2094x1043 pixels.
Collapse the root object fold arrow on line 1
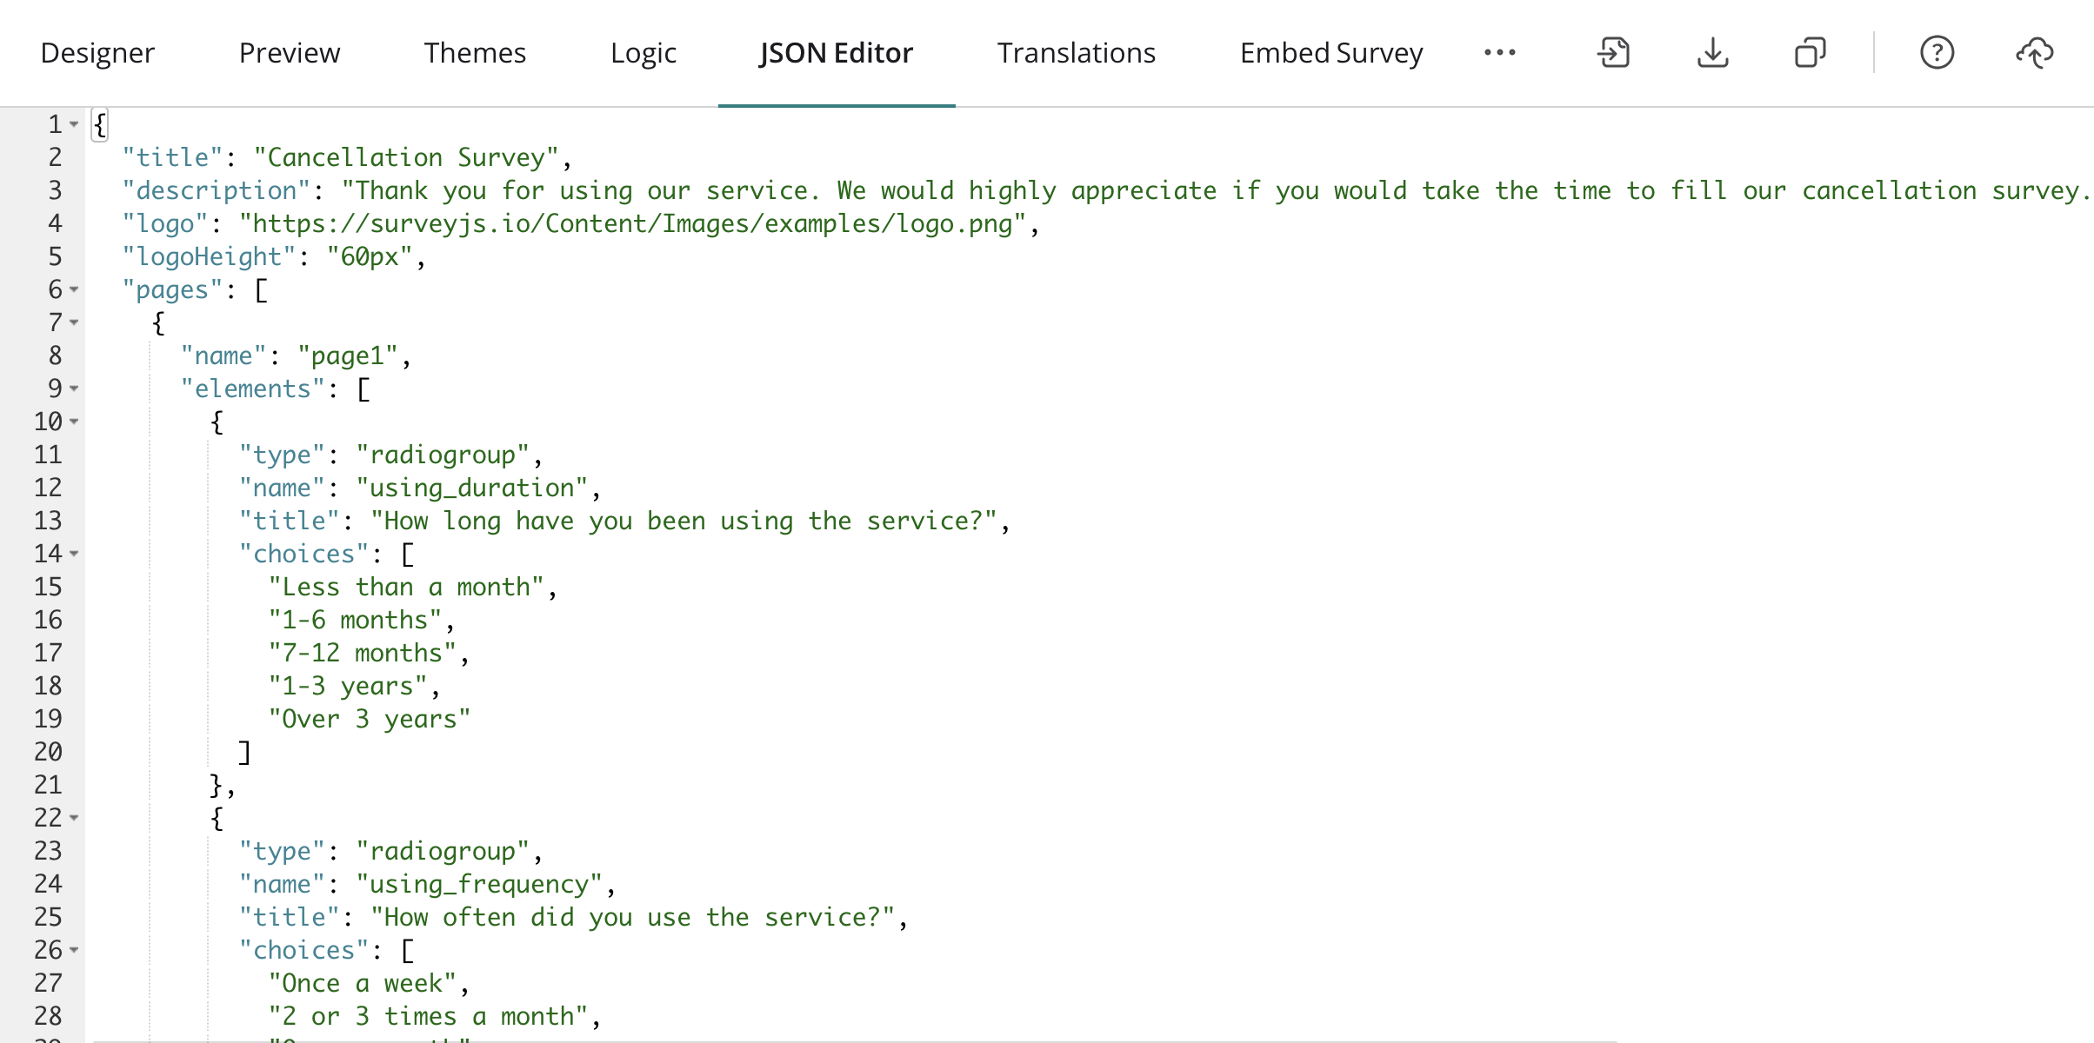(x=74, y=124)
